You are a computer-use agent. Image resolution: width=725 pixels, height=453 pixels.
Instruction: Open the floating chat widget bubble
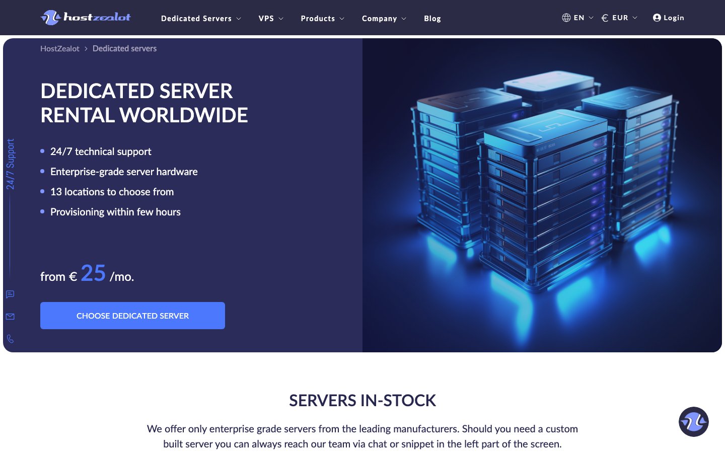click(694, 422)
